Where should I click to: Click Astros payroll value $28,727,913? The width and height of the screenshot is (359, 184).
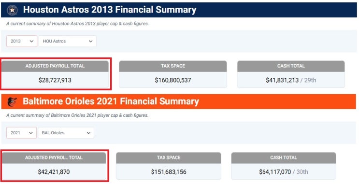(x=55, y=80)
